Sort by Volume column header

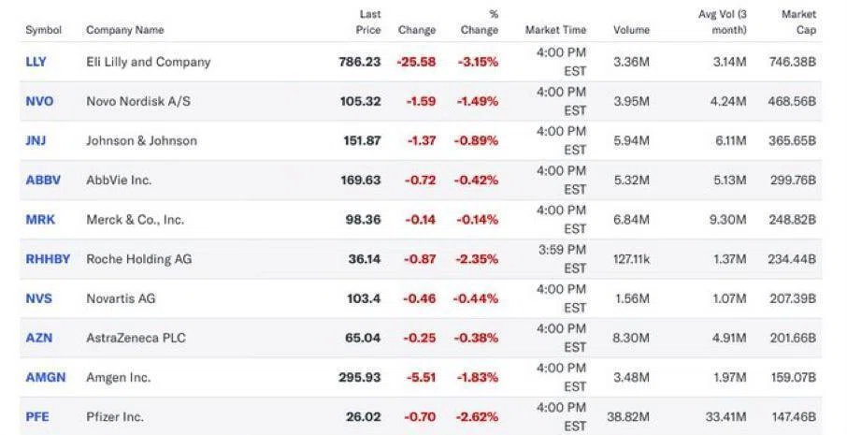point(631,30)
